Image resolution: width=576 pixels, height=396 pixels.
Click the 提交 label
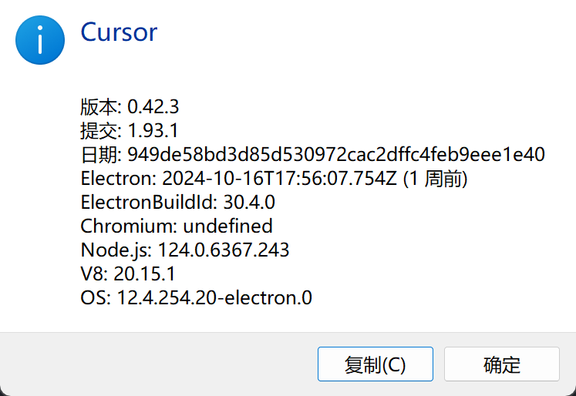pyautogui.click(x=99, y=131)
